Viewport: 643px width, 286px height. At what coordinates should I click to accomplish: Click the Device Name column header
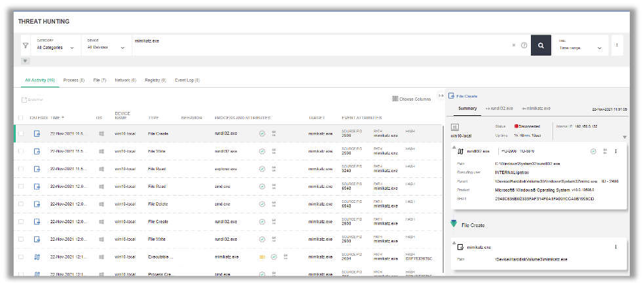click(122, 116)
